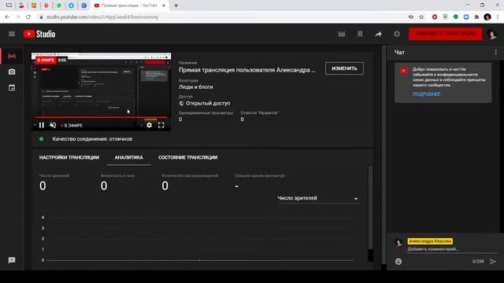Open the Число зрителей dropdown
This screenshot has height=283, width=504.
pos(317,198)
